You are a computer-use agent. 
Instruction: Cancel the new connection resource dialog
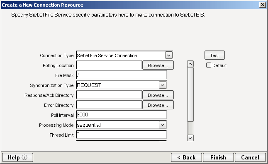coord(250,157)
